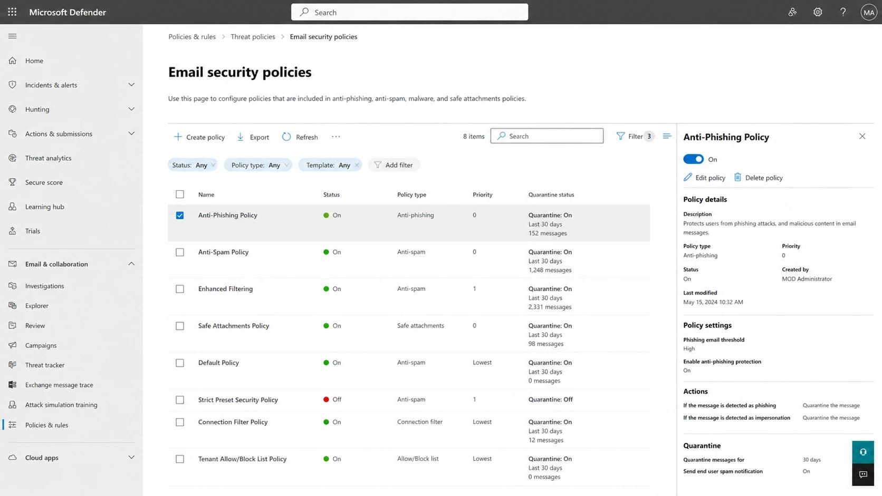
Task: Open the more options ellipsis in the toolbar
Action: [x=336, y=137]
